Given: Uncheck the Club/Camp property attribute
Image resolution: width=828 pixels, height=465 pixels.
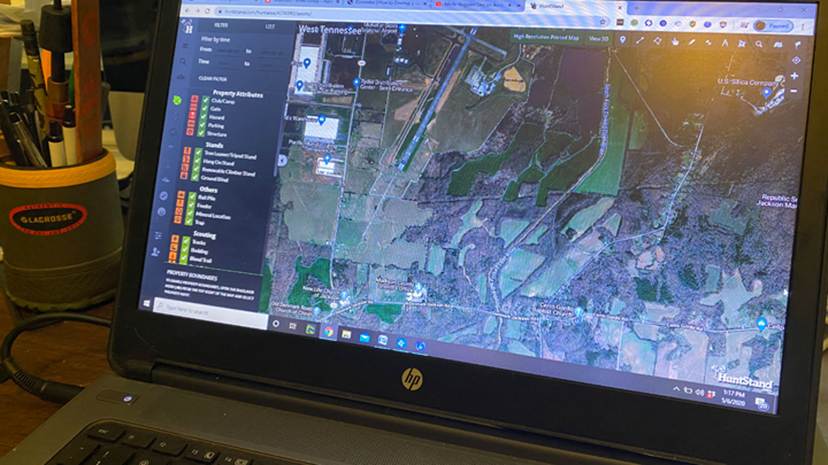Looking at the screenshot, I should click(206, 100).
